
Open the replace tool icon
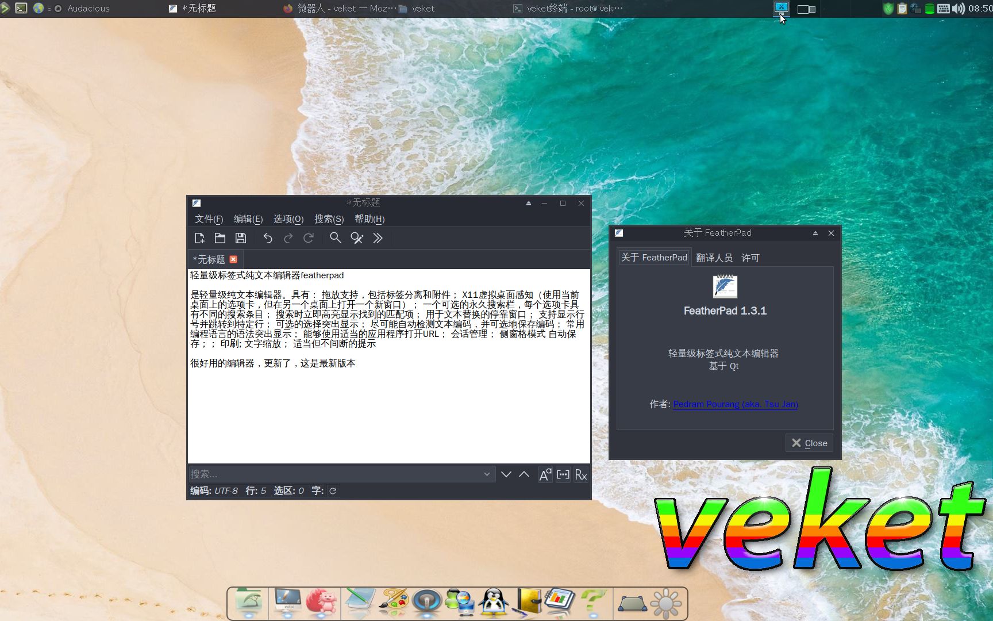click(357, 238)
